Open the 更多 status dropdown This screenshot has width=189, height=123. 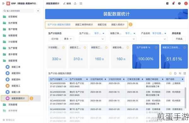point(68,39)
